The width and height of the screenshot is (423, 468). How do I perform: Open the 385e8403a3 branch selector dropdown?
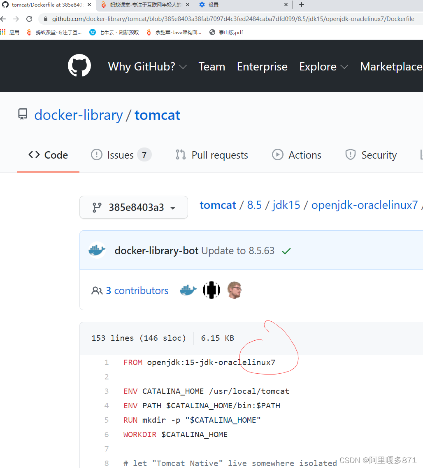click(x=134, y=207)
